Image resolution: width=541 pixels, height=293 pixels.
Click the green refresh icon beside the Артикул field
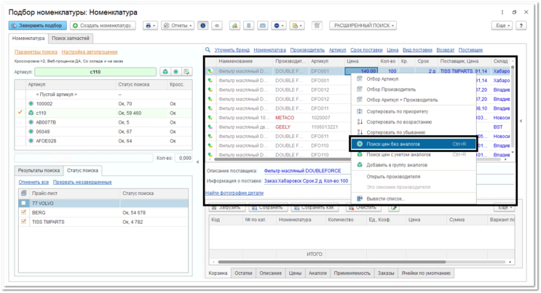165,72
